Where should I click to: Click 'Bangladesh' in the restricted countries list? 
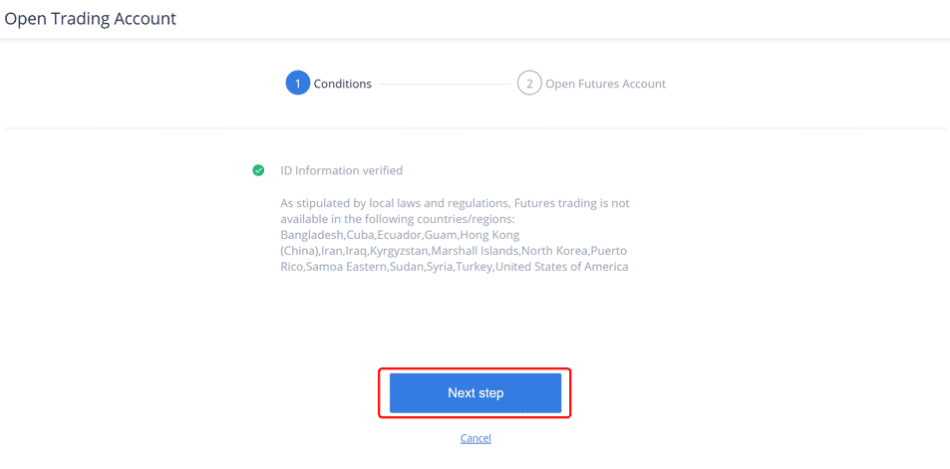(312, 234)
